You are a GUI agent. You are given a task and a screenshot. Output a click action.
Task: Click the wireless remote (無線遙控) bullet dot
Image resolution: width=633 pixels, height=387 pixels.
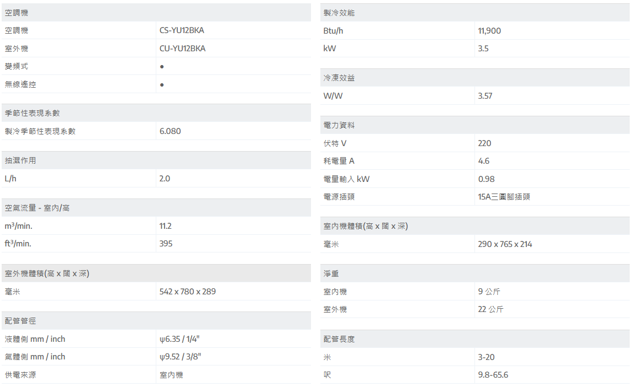point(162,85)
